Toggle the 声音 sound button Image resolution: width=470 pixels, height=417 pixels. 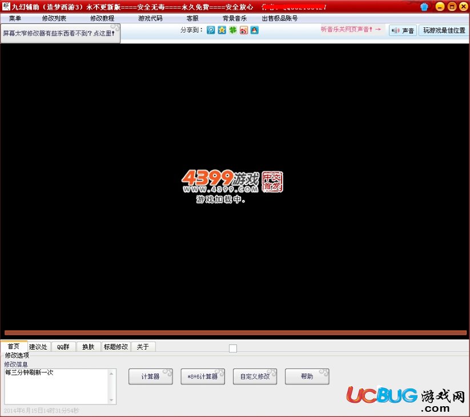point(403,30)
